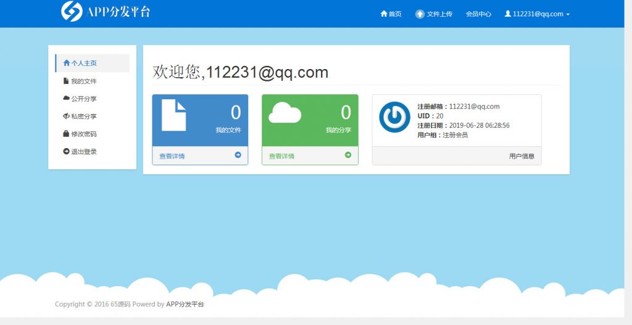Viewport: 632px width, 325px height.
Task: Open 查看详情 link in blue 我的文件 card
Action: 172,156
